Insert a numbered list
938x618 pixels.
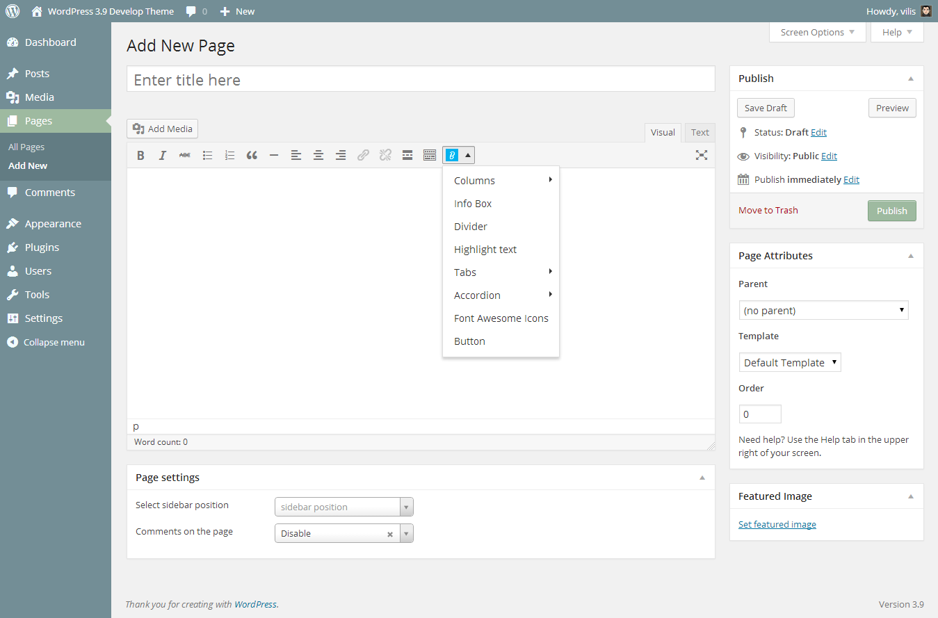click(229, 156)
